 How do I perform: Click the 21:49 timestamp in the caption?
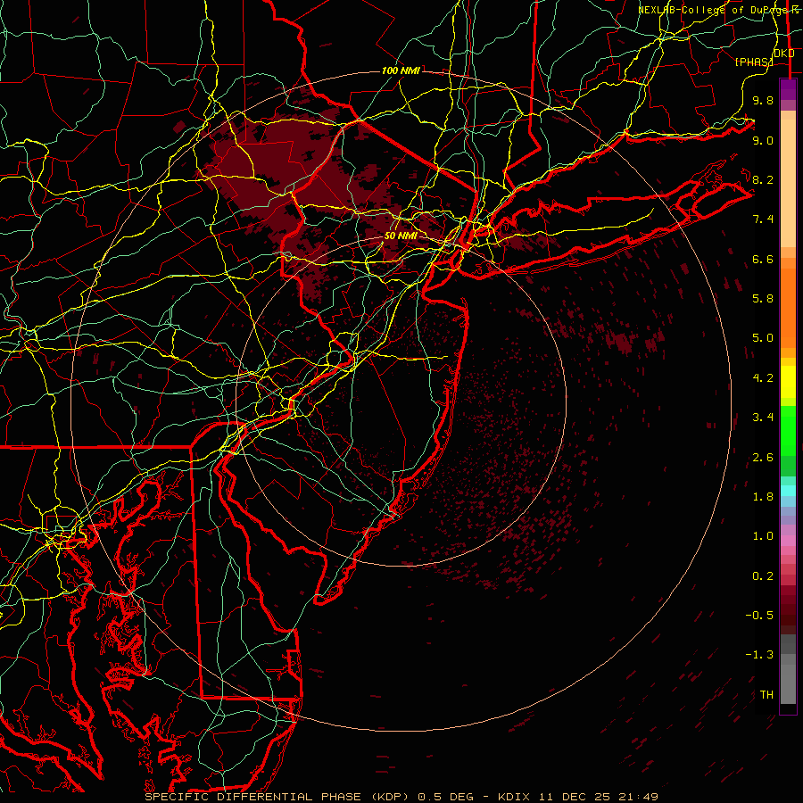pyautogui.click(x=641, y=797)
